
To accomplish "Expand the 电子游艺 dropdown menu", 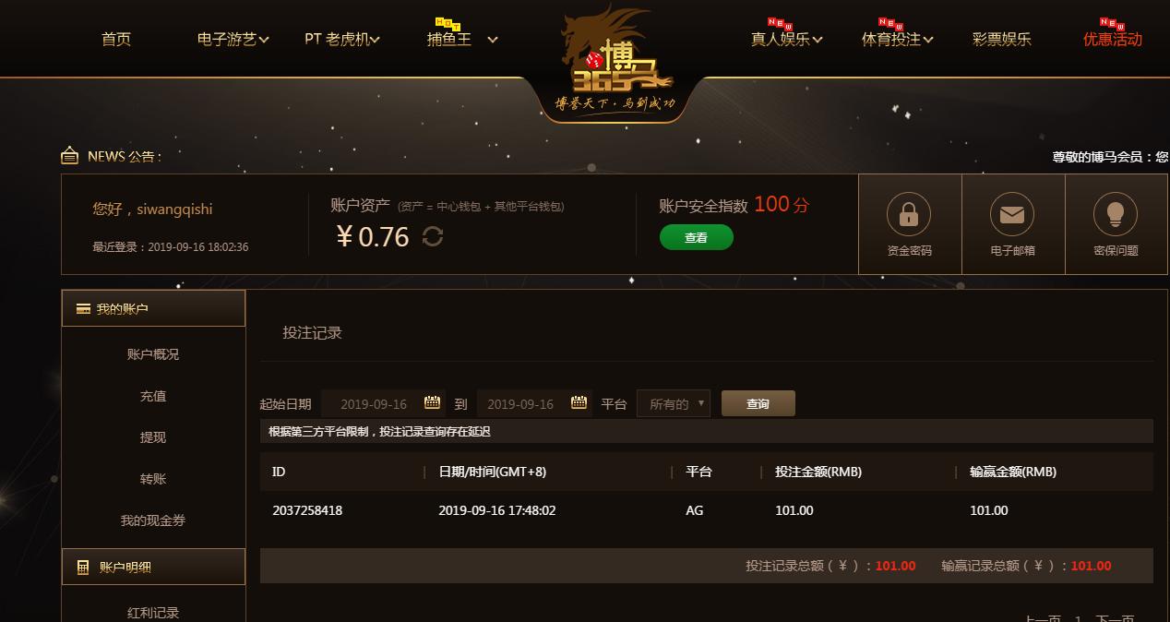I will pyautogui.click(x=233, y=39).
